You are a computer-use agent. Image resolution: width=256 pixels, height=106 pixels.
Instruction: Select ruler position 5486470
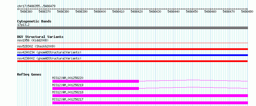(229, 11)
